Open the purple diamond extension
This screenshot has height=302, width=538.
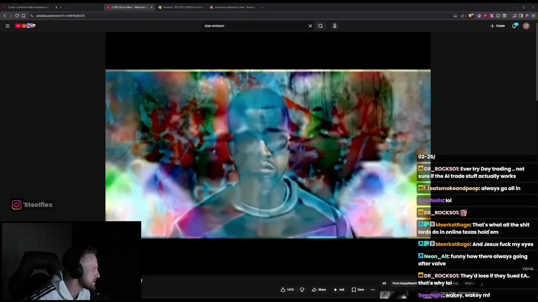[479, 16]
